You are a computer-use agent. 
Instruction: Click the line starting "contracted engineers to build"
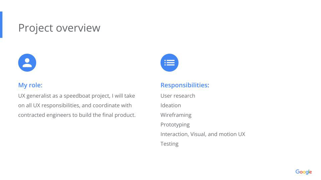tap(77, 115)
